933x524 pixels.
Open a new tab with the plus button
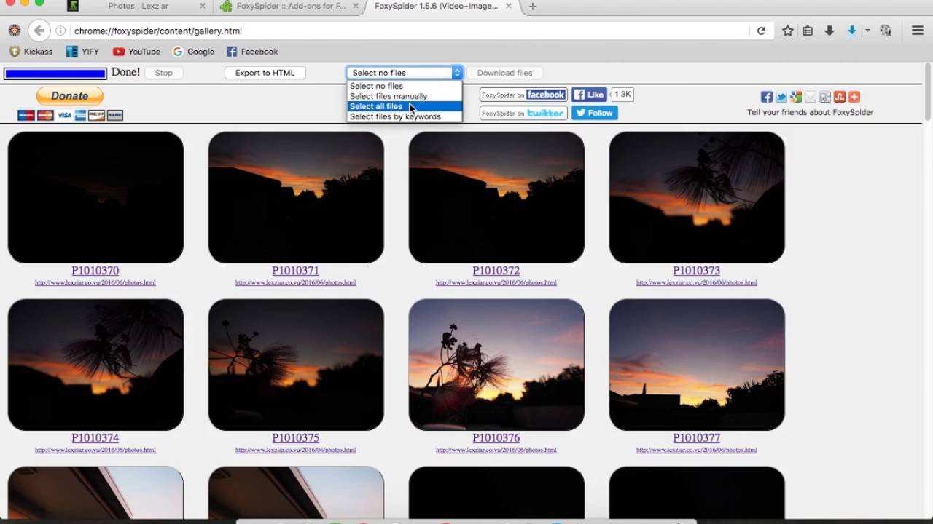tap(533, 7)
